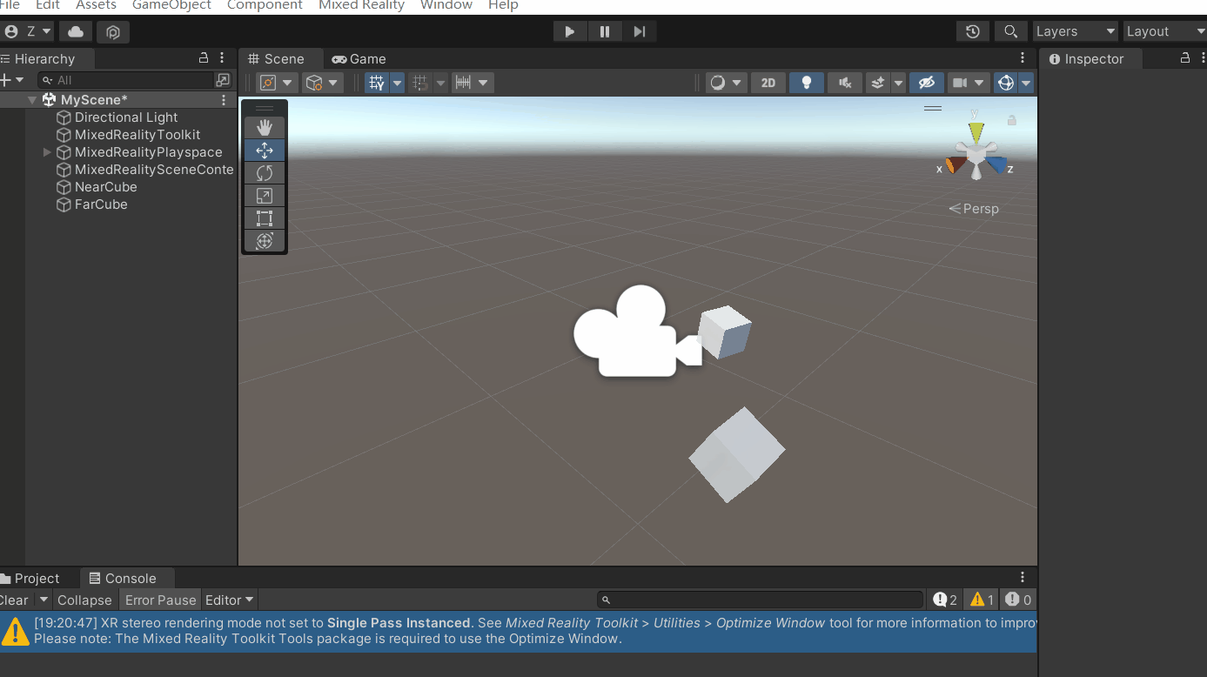Click the Y axis cone on orientation gizmo
This screenshot has height=677, width=1207.
click(x=976, y=133)
